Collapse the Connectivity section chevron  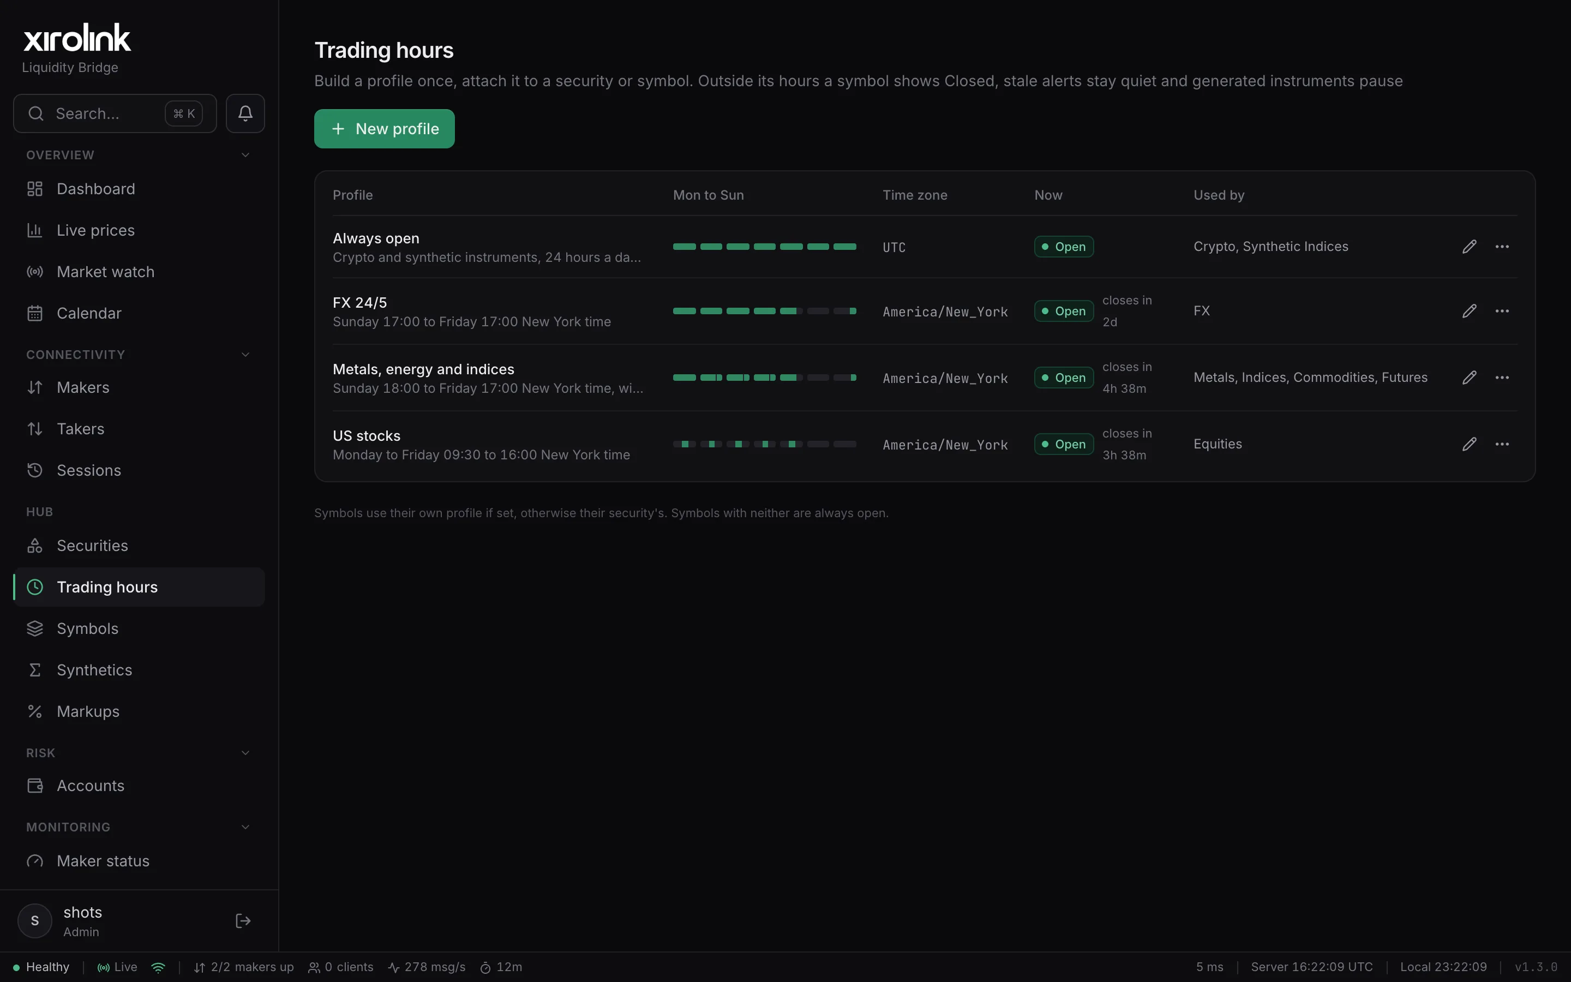point(245,355)
